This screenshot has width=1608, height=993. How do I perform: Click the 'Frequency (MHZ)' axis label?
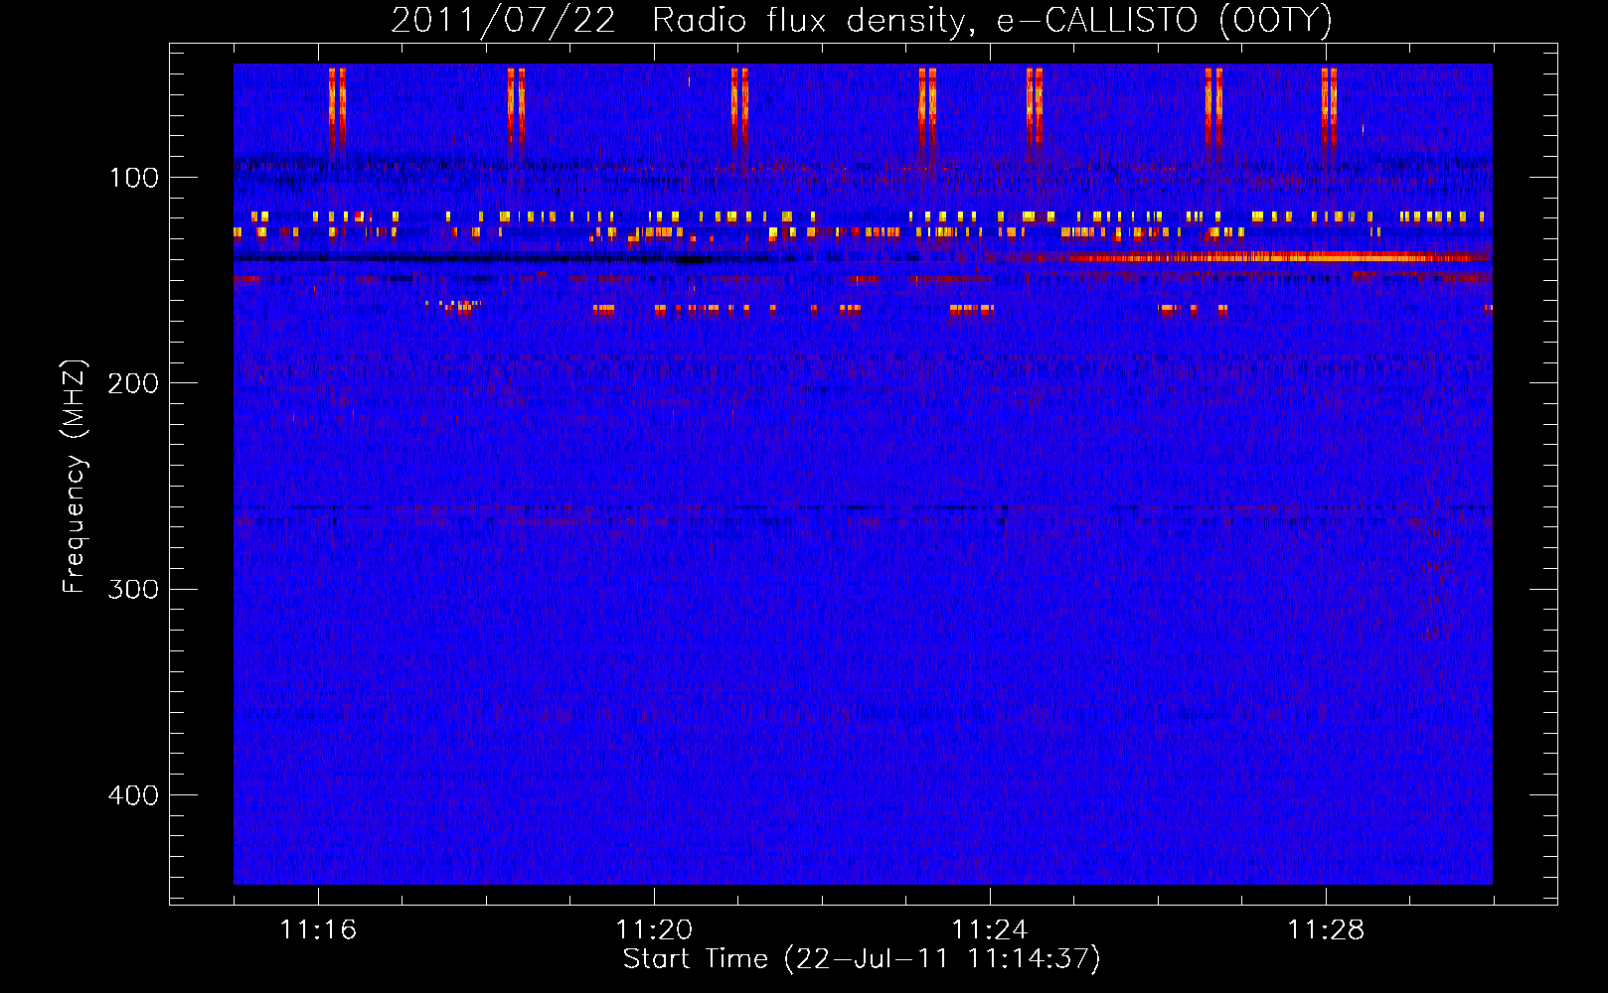[75, 476]
